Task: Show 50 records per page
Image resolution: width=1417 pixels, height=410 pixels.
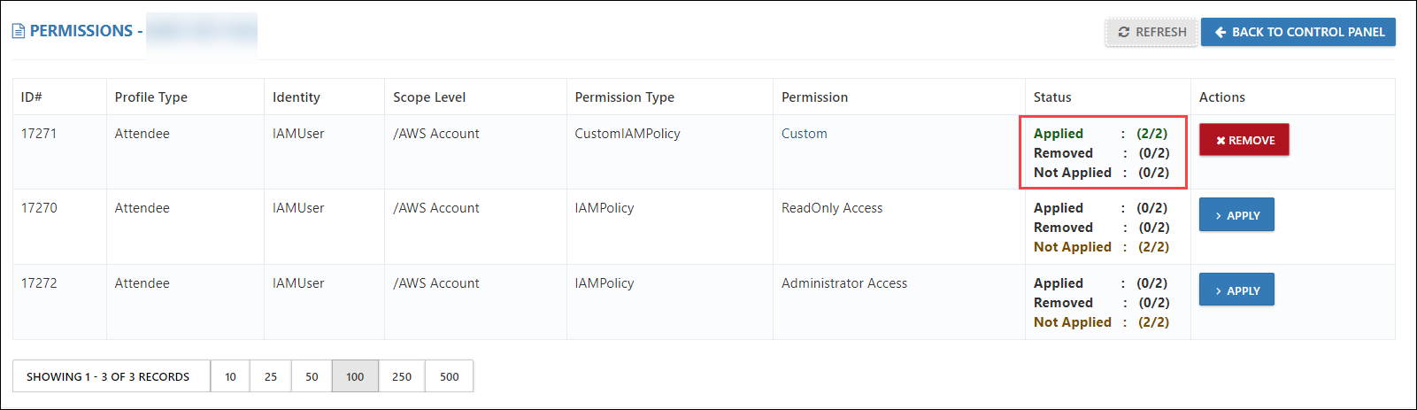Action: pyautogui.click(x=312, y=376)
